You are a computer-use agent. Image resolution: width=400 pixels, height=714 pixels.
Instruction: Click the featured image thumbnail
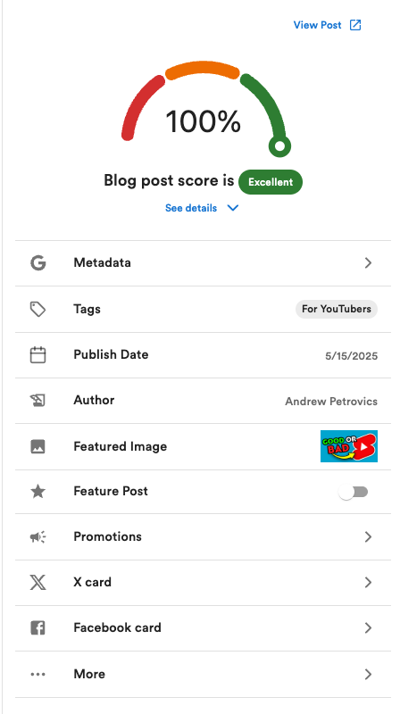(349, 446)
